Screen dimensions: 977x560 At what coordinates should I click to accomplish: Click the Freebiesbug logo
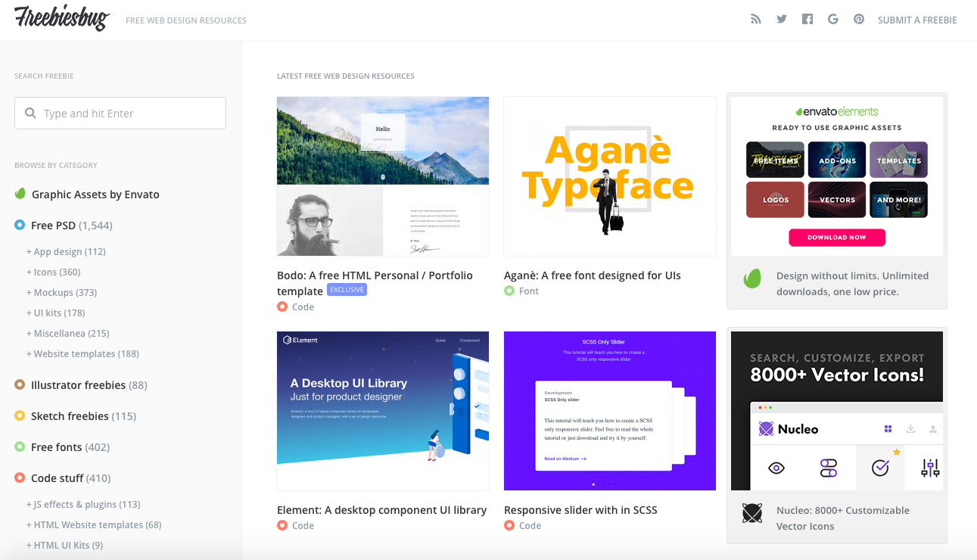click(x=62, y=18)
